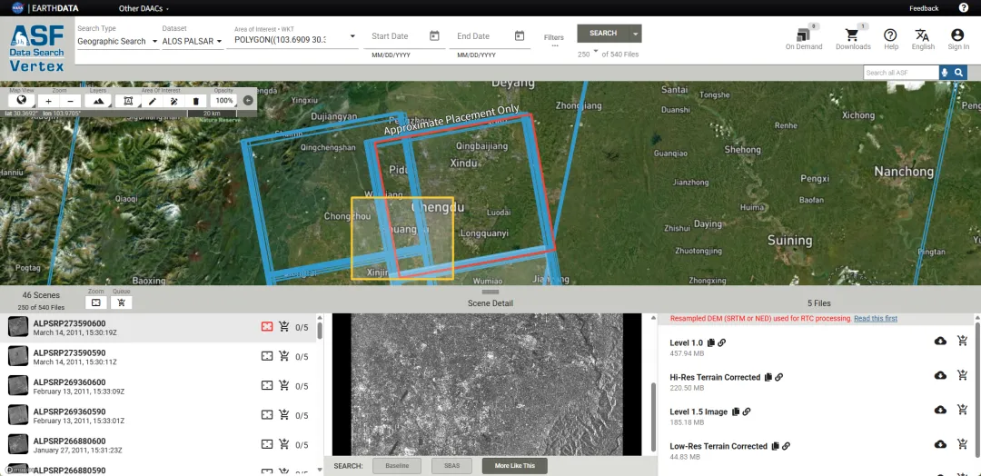This screenshot has height=476, width=981.
Task: Add all results to the download Queue
Action: point(122,302)
